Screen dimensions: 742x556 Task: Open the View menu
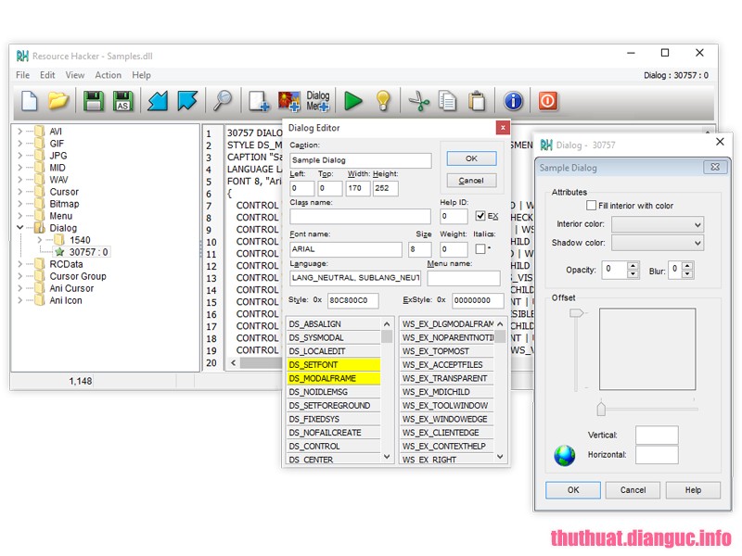coord(75,75)
